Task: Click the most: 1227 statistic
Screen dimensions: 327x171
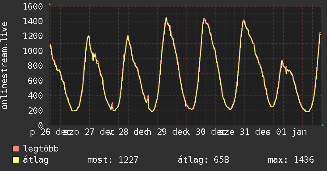Action: (x=113, y=160)
